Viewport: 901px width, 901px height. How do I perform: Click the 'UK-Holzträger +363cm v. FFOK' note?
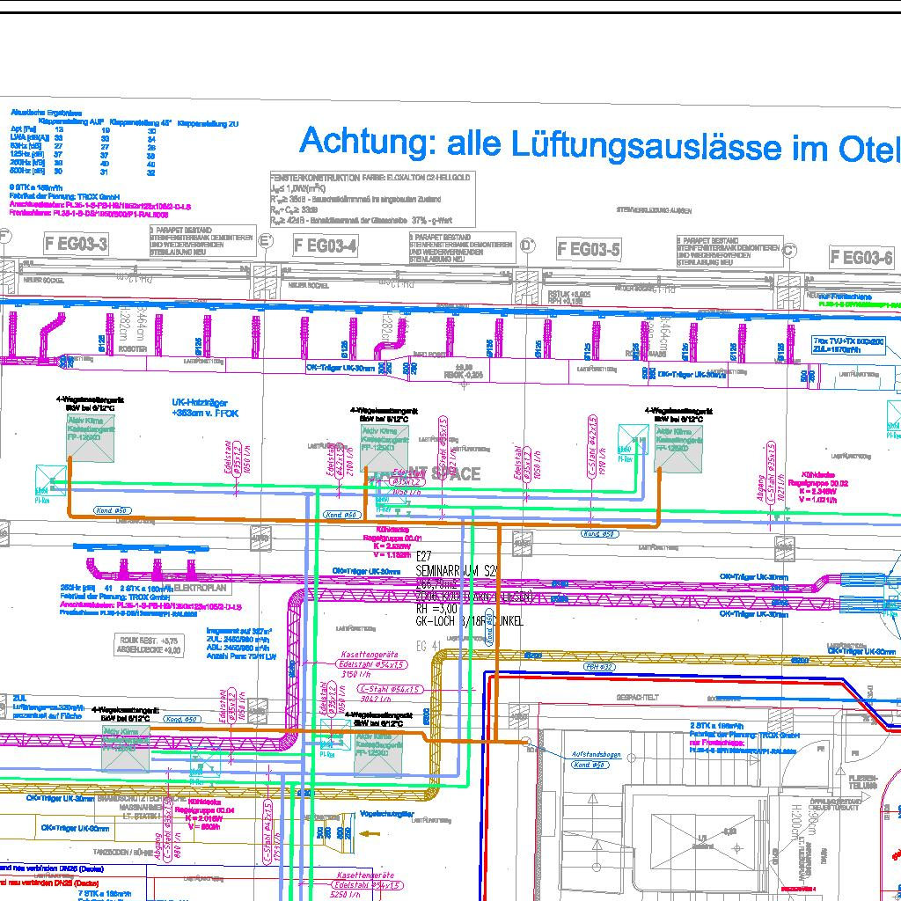205,408
